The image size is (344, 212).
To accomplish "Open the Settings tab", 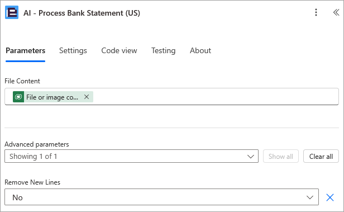I will pyautogui.click(x=73, y=50).
